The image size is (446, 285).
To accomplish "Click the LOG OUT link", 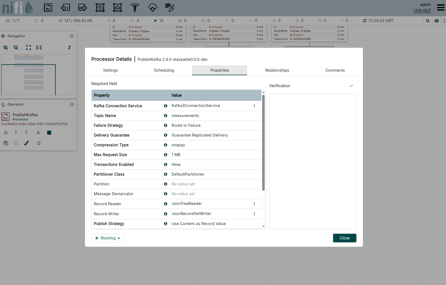I will [x=422, y=11].
